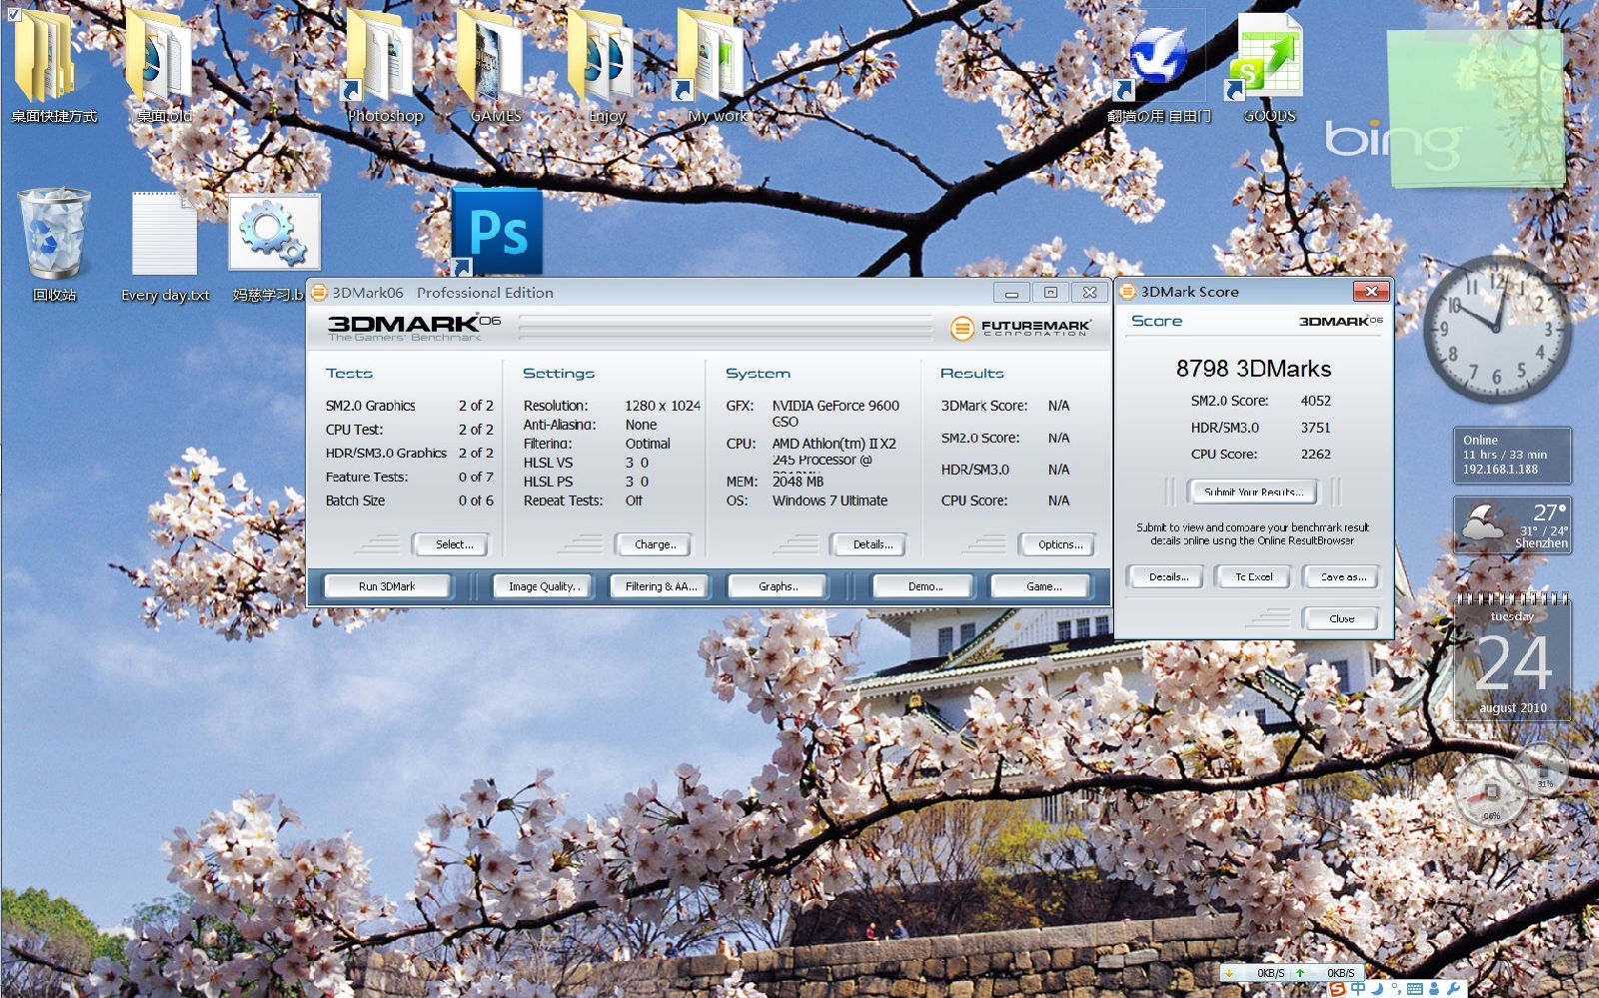Click the 3DMark06 window title icon
The image size is (1599, 998).
point(319,293)
